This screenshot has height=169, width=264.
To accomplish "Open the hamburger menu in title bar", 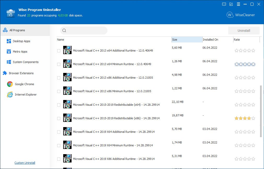I will pyautogui.click(x=238, y=4).
